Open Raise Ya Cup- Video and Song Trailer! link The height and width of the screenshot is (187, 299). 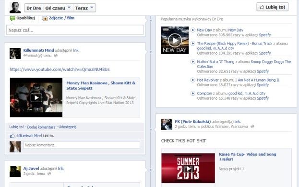pyautogui.click(x=248, y=156)
